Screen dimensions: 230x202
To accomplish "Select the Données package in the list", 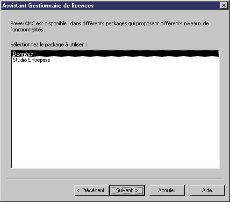I will point(115,54).
